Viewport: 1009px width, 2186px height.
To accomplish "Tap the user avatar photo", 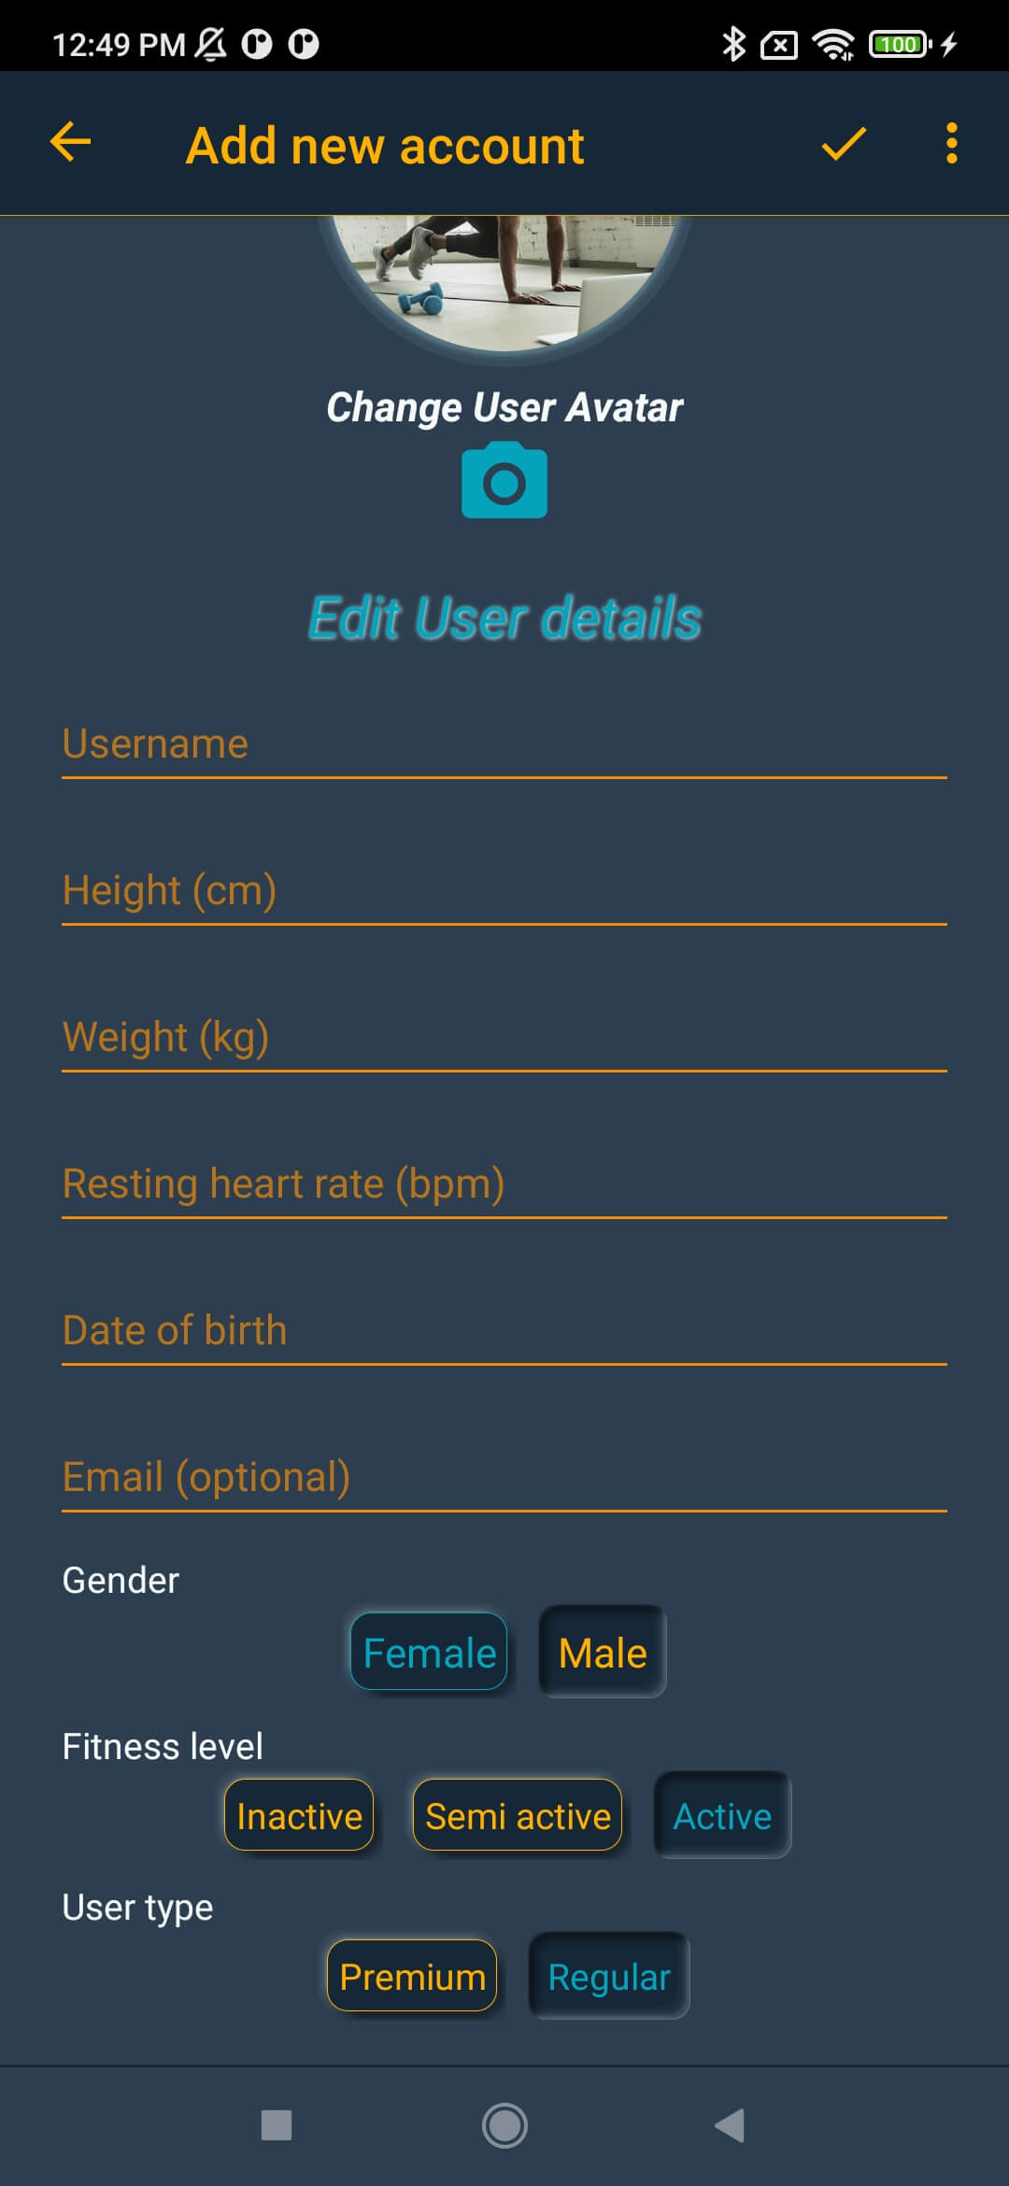I will click(504, 282).
